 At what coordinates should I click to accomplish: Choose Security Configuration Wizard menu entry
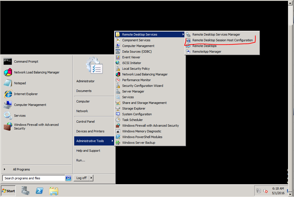pyautogui.click(x=150, y=86)
